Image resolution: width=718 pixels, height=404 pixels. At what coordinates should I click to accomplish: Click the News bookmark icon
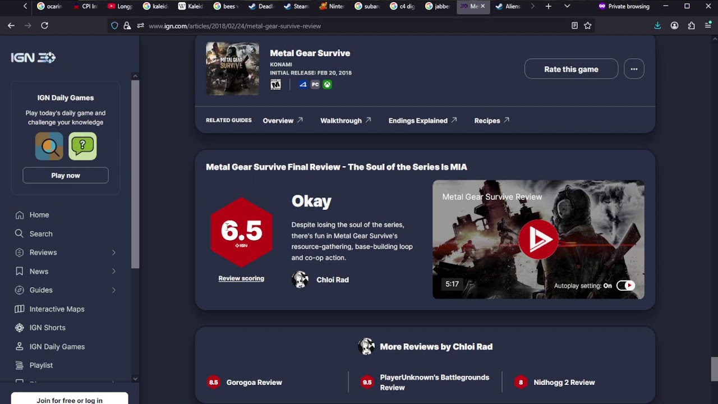(x=20, y=271)
